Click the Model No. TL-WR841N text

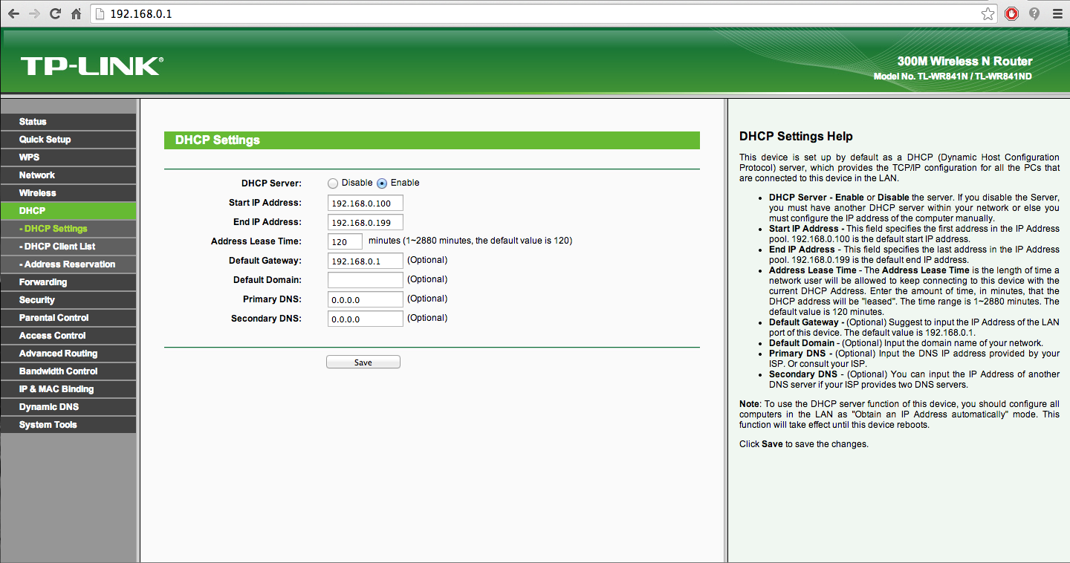953,77
